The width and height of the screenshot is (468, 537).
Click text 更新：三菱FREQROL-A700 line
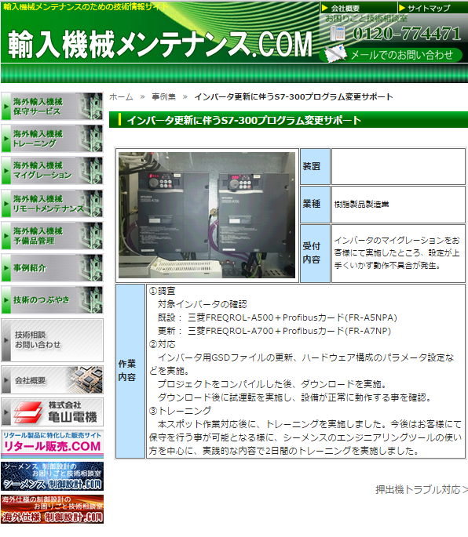tap(274, 331)
